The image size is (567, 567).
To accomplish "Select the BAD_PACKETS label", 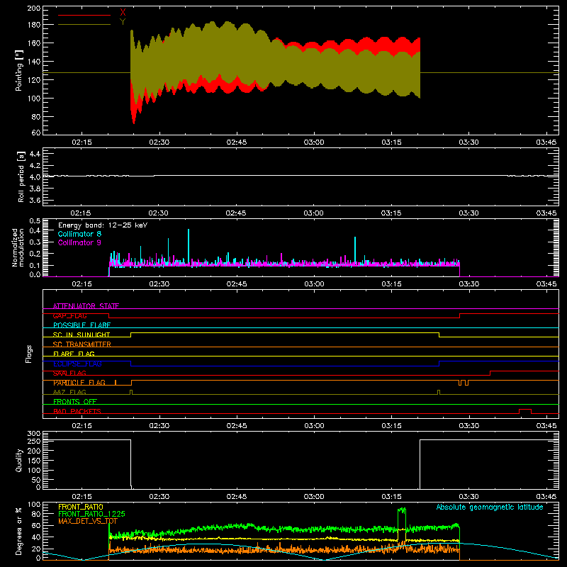I will [77, 411].
